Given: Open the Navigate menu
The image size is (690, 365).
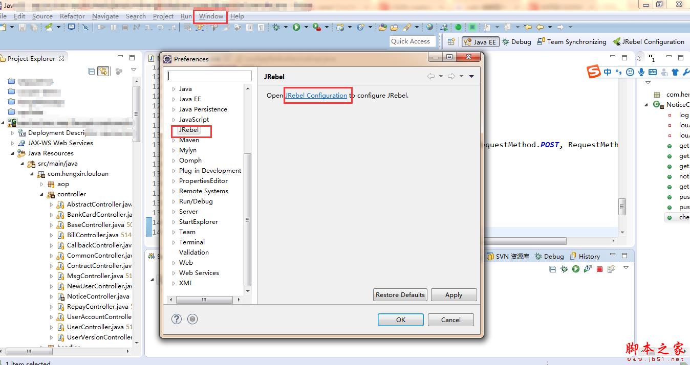Looking at the screenshot, I should coord(105,16).
